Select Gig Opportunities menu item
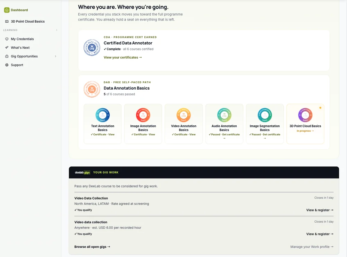The height and width of the screenshot is (257, 347). coord(24,56)
